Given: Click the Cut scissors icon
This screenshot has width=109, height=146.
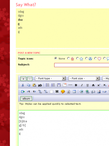Looking at the screenshot, I should pos(23,85).
